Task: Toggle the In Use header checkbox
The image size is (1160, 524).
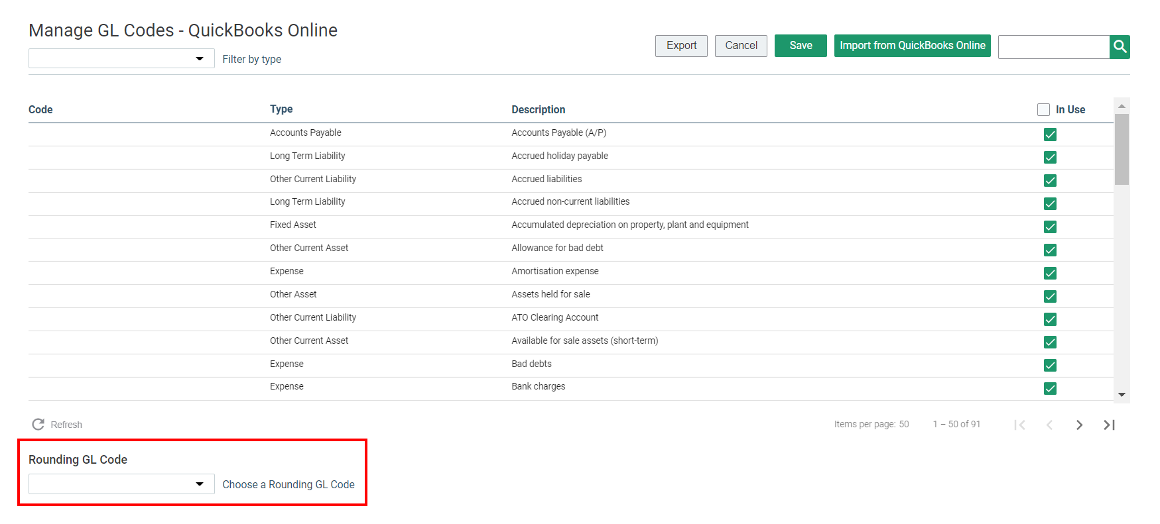Action: 1044,110
